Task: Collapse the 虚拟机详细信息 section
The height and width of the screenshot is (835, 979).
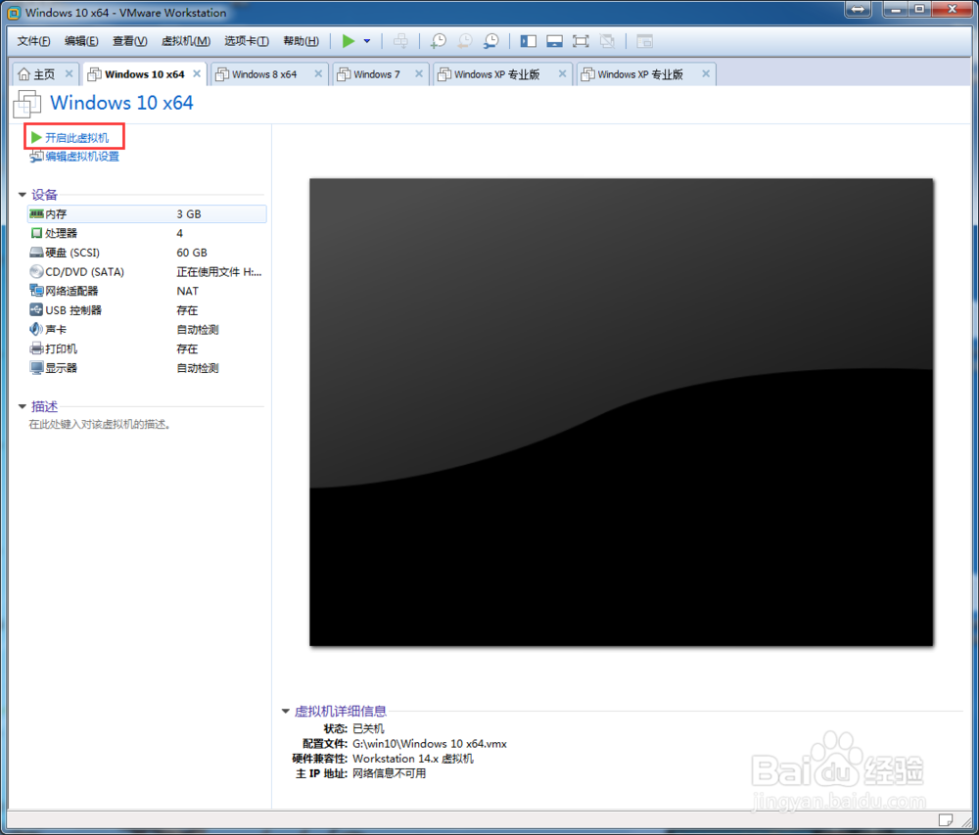Action: pyautogui.click(x=286, y=711)
